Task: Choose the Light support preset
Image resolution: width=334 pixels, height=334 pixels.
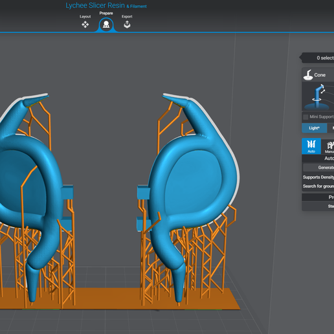Action: tap(314, 128)
